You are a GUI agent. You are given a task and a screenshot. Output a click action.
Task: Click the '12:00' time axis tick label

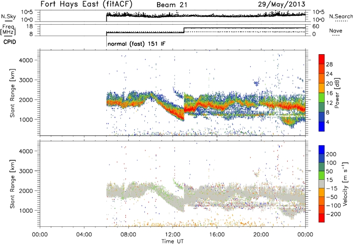(x=173, y=235)
